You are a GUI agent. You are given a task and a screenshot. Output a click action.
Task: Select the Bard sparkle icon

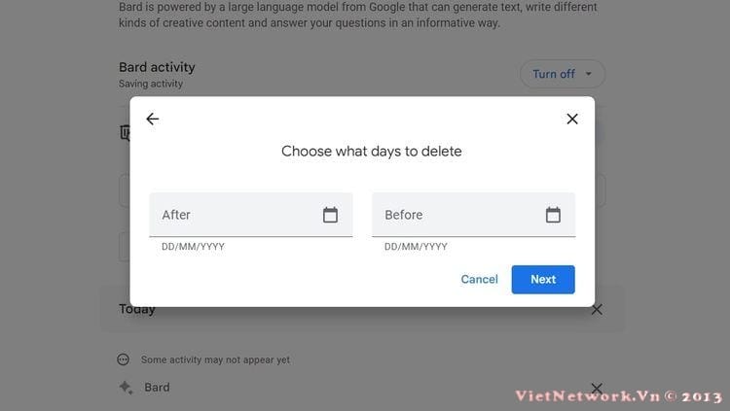pyautogui.click(x=126, y=388)
